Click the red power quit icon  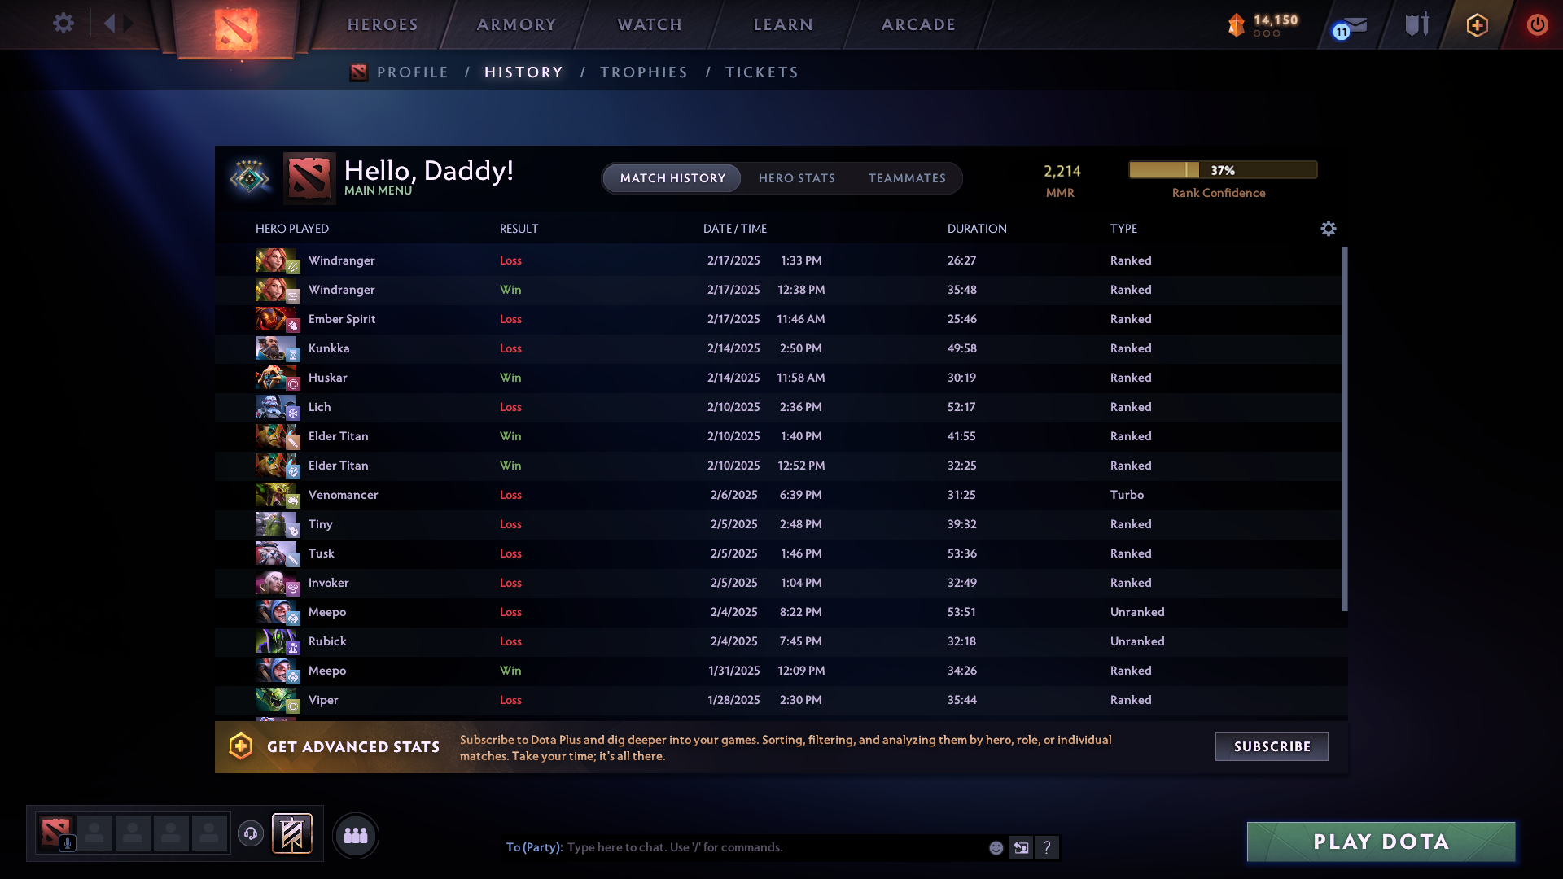1537,24
